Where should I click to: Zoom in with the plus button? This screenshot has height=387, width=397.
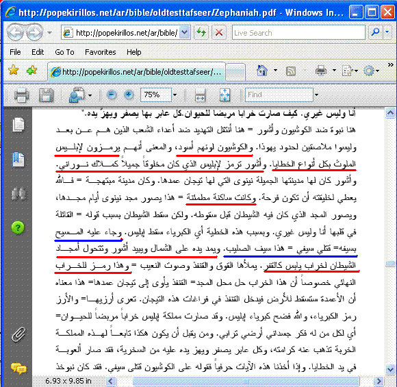(x=129, y=95)
